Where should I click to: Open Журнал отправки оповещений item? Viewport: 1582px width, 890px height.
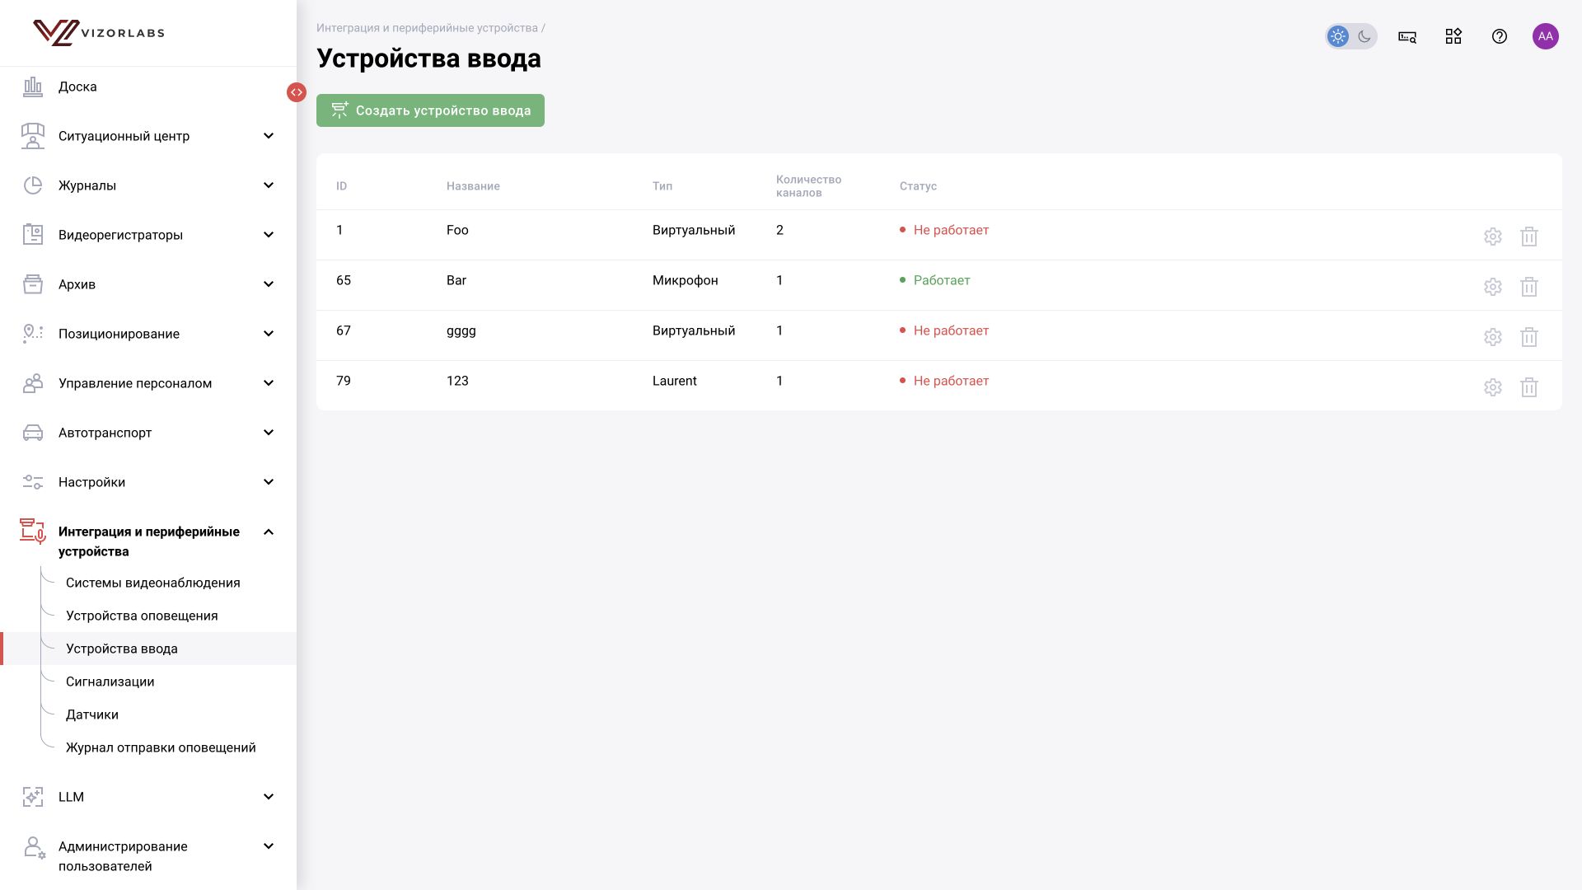click(x=161, y=747)
